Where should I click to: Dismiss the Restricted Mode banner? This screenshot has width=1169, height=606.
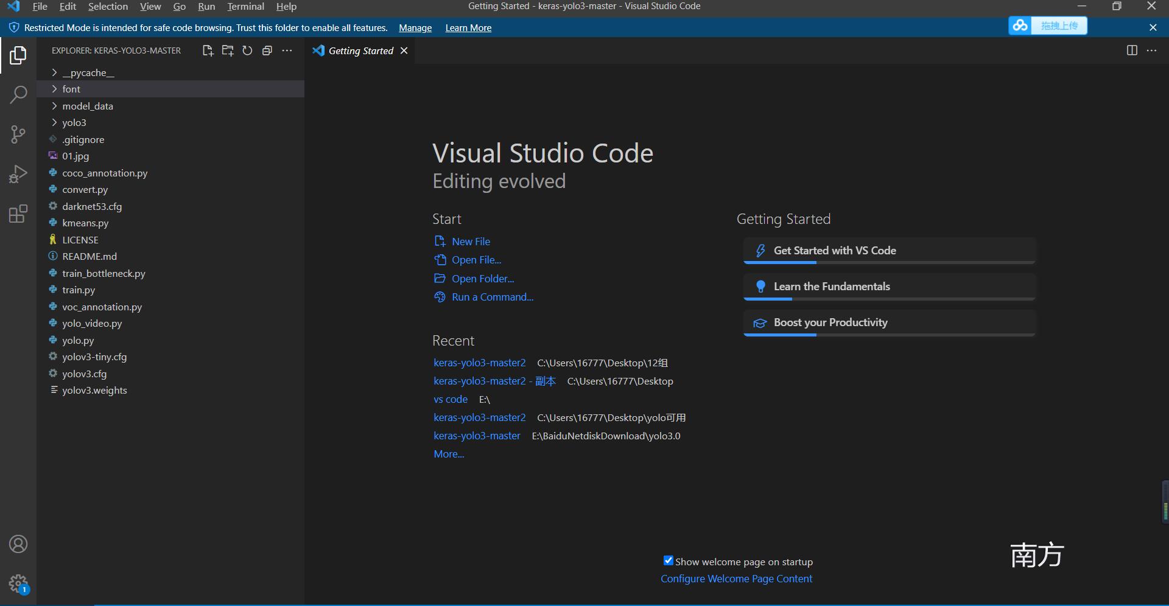pyautogui.click(x=1153, y=27)
